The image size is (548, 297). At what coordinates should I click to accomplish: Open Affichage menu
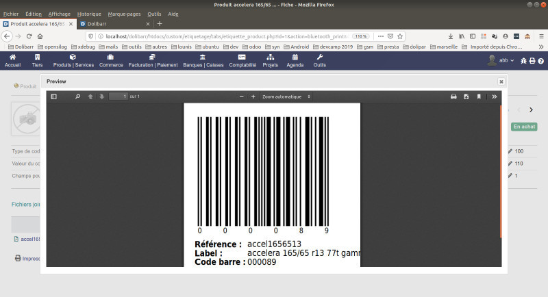[60, 14]
